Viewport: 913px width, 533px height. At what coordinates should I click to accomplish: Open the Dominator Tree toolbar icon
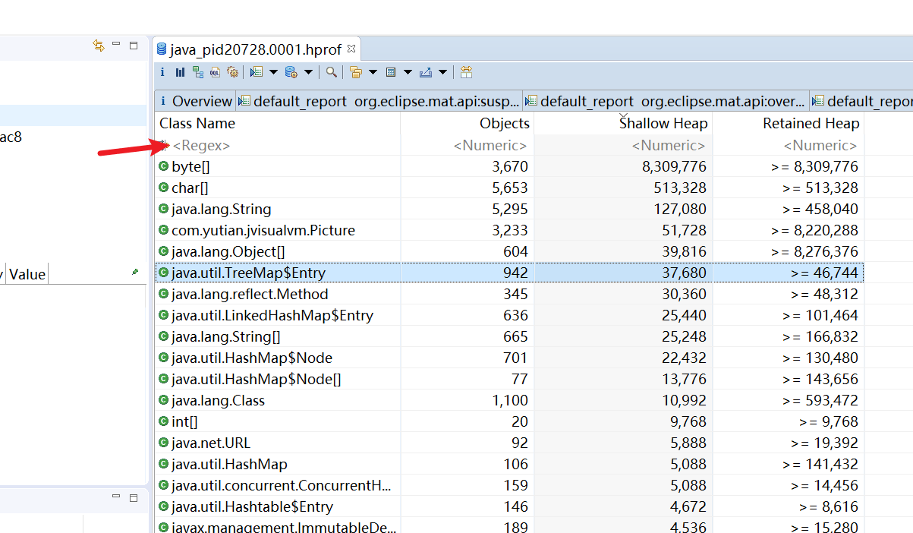click(x=197, y=72)
